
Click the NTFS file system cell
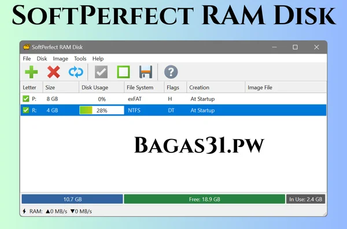tap(134, 110)
